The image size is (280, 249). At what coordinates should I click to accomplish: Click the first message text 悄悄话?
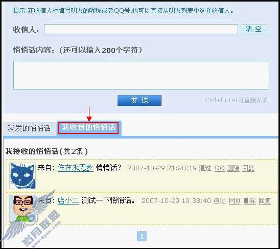point(108,168)
